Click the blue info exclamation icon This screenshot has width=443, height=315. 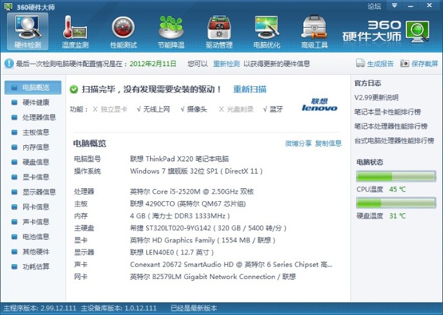9,64
